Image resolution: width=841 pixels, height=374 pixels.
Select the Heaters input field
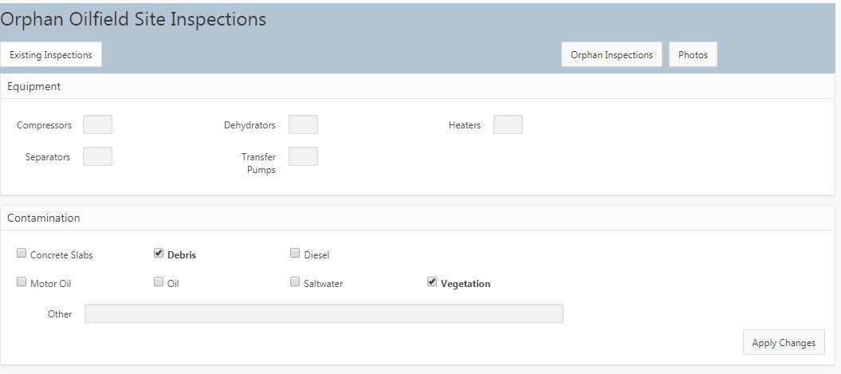[x=508, y=124]
